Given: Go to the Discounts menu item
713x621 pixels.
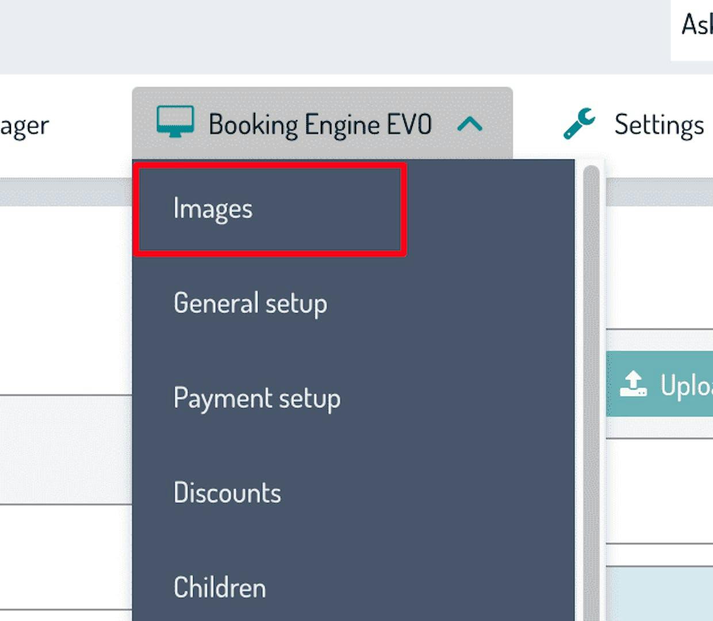Looking at the screenshot, I should pyautogui.click(x=227, y=493).
